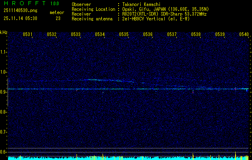Click time axis label 0539

[220, 34]
